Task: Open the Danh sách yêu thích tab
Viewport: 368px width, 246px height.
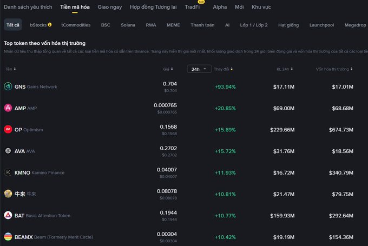Action: tap(28, 7)
